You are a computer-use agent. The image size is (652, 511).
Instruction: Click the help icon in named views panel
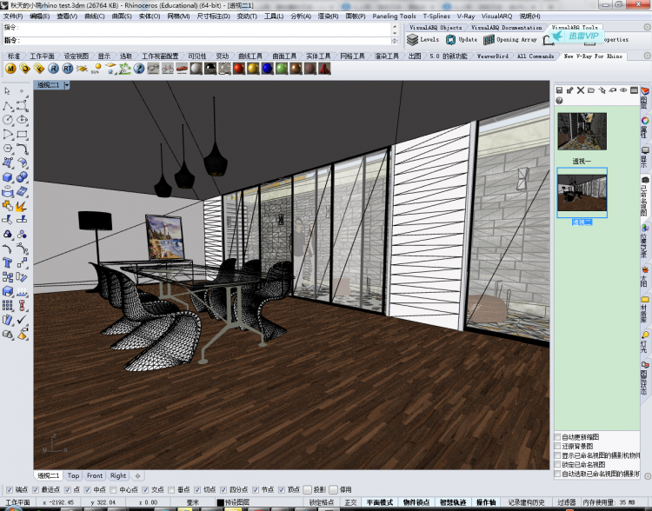click(559, 101)
